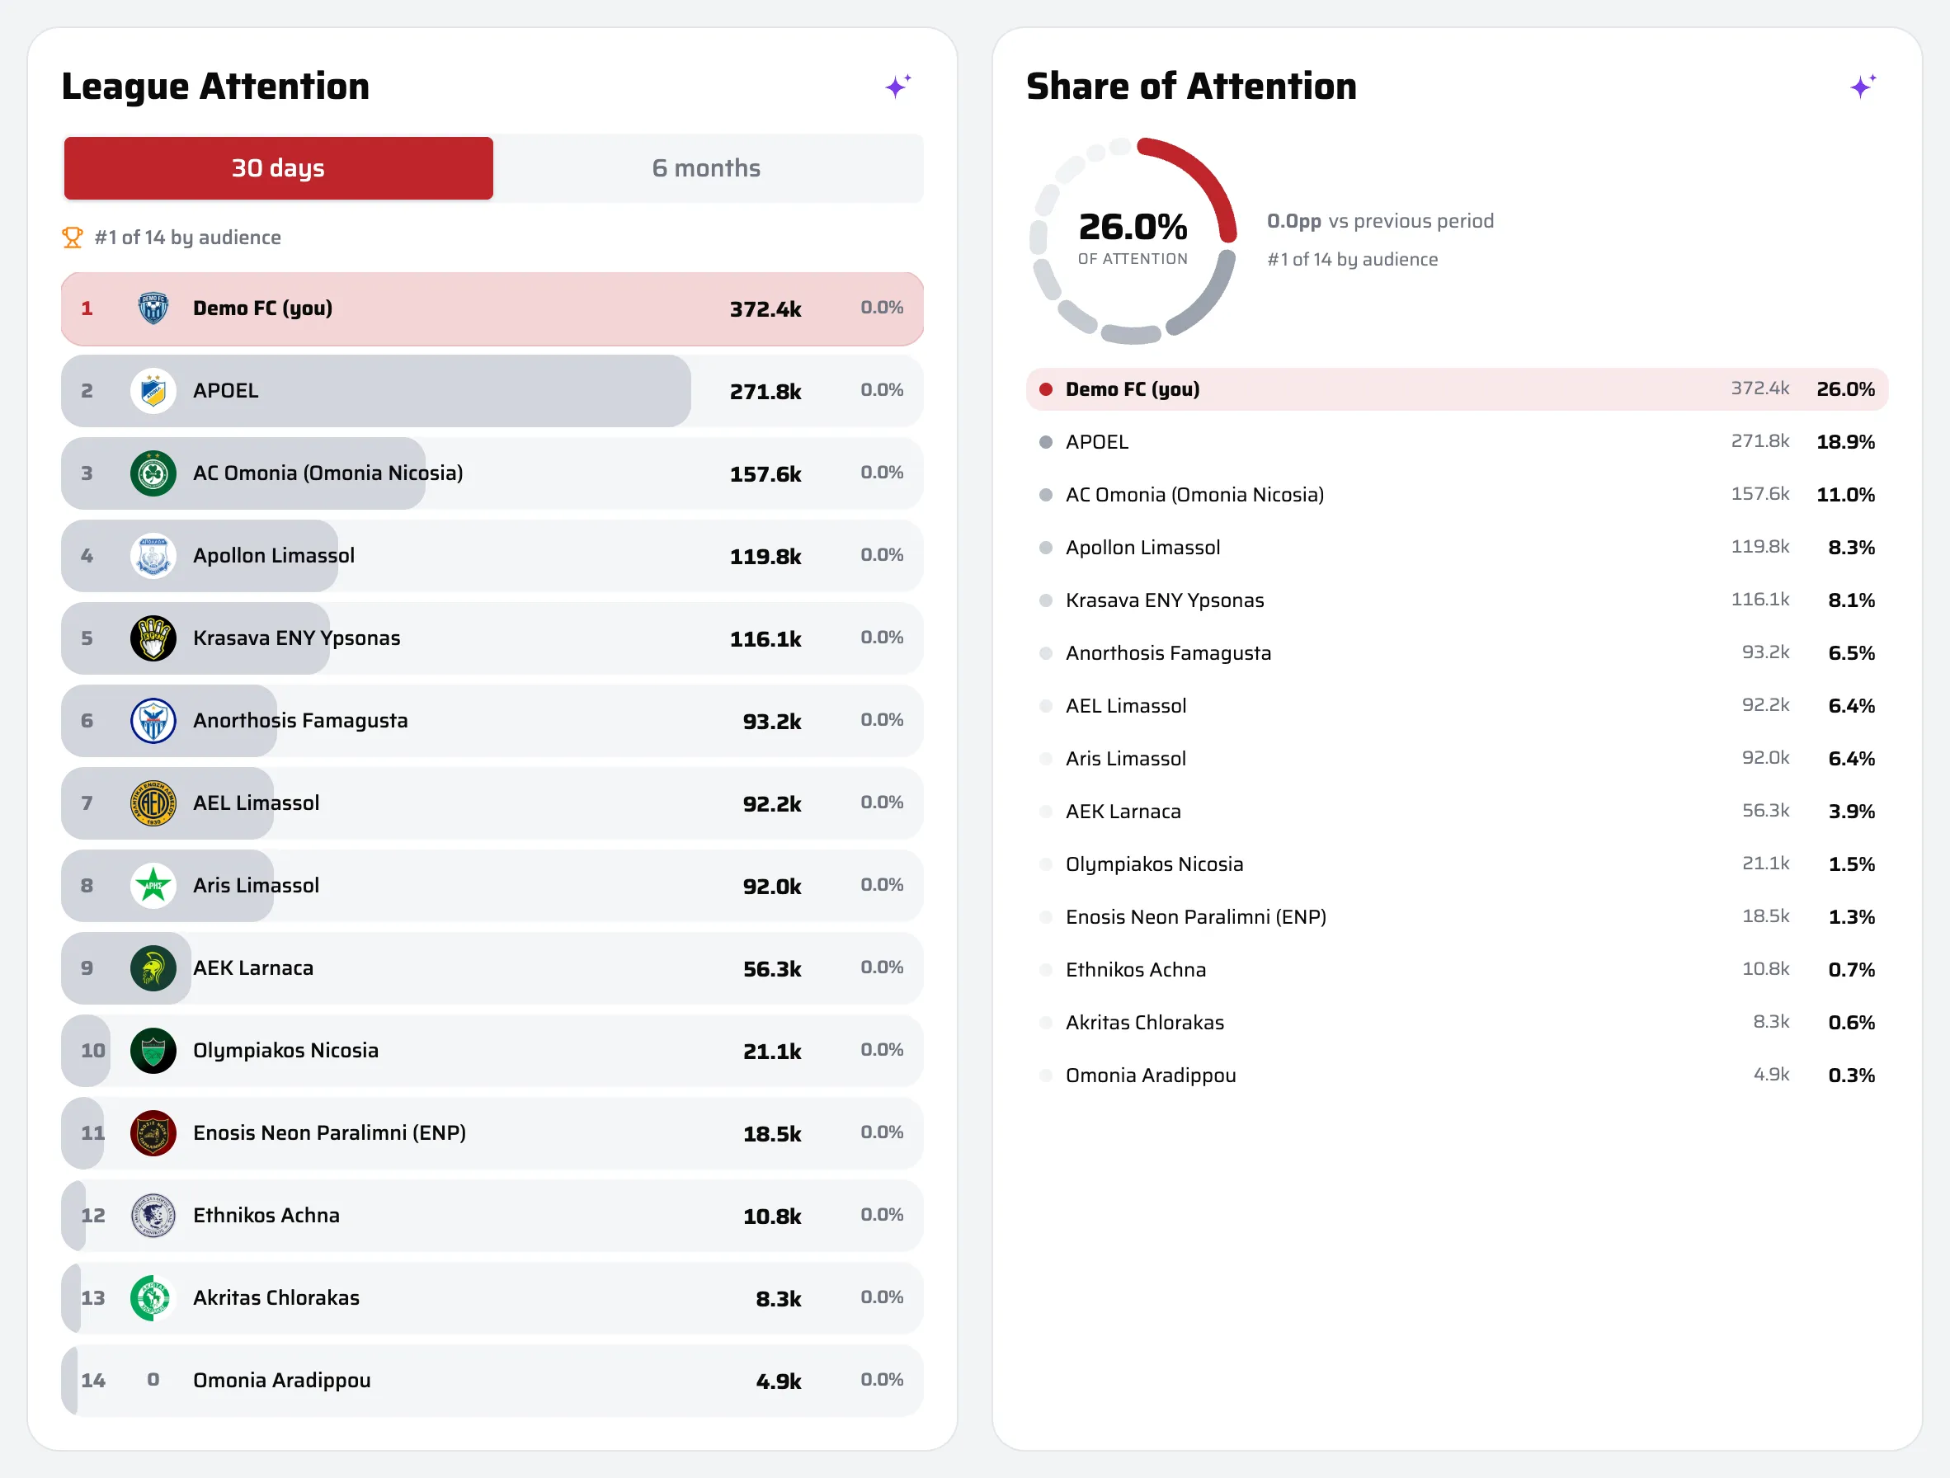
Task: Click the 26.0% value in Demo FC share row
Action: tap(1845, 389)
